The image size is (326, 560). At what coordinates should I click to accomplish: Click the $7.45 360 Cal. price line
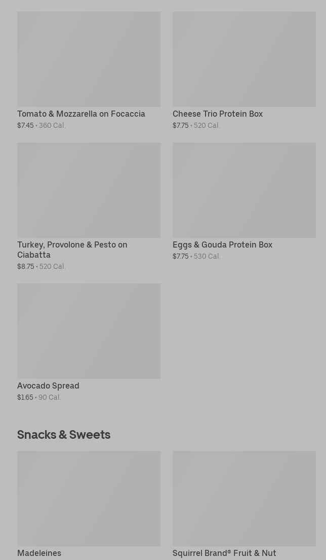41,125
